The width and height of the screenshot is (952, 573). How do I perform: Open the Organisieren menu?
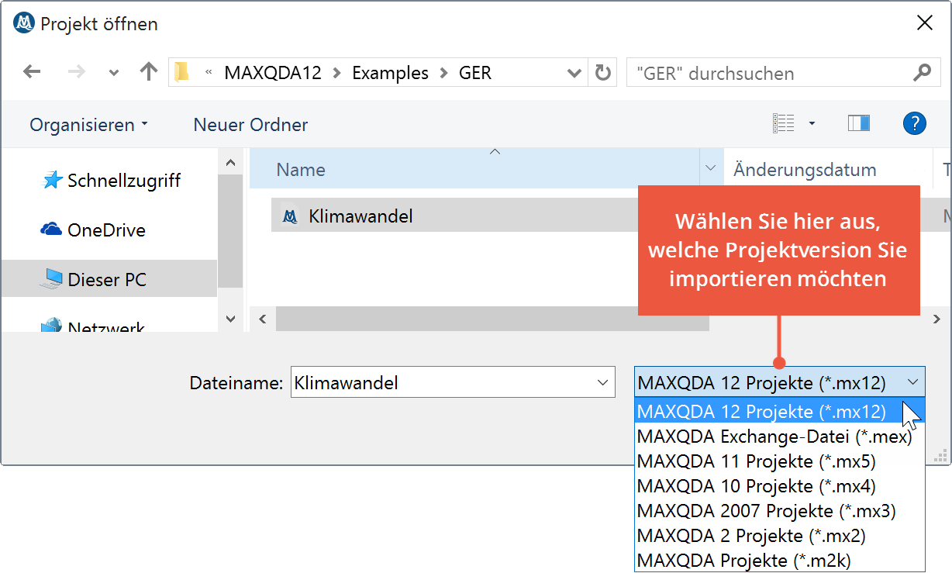(88, 125)
